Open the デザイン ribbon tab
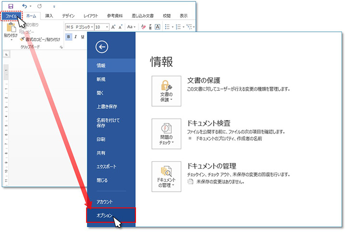Screen dimensions: 346x232 tap(68, 16)
